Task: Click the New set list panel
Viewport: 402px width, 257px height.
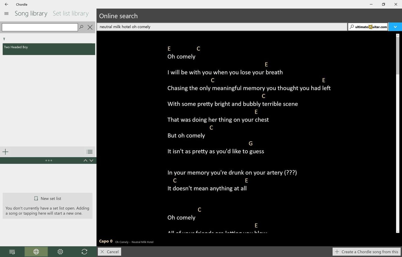Action: (47, 206)
